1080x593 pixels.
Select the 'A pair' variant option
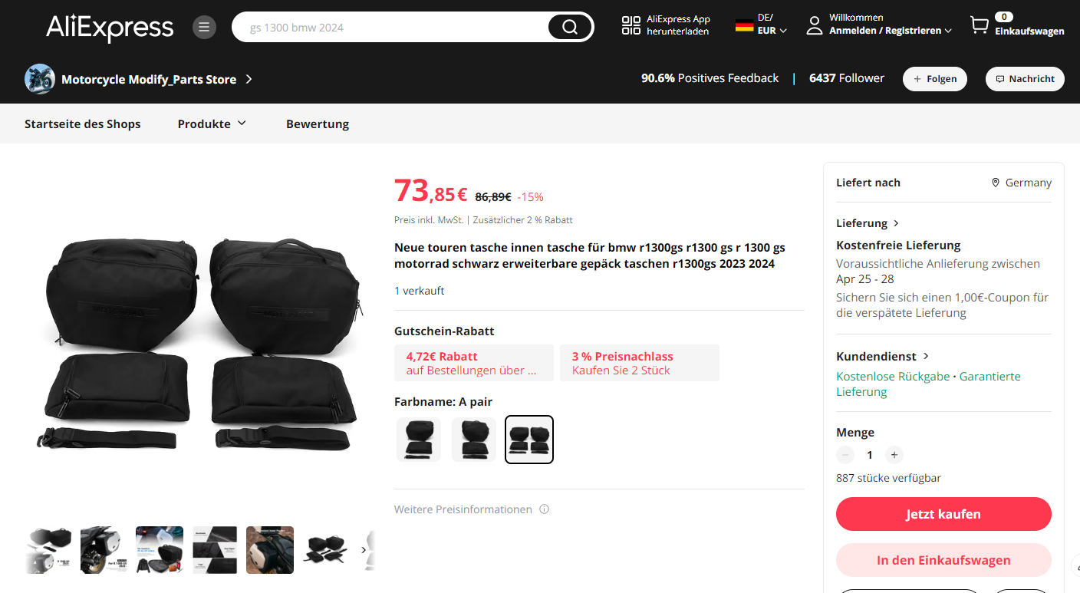(529, 440)
